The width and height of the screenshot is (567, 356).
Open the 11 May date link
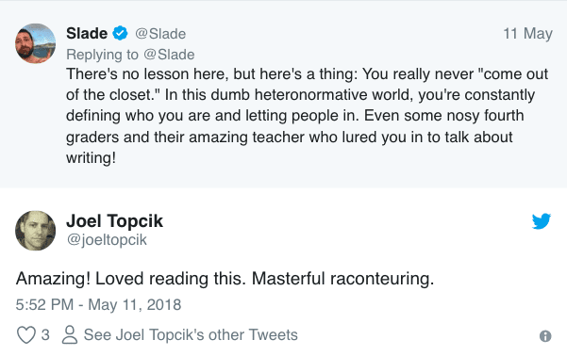click(527, 34)
